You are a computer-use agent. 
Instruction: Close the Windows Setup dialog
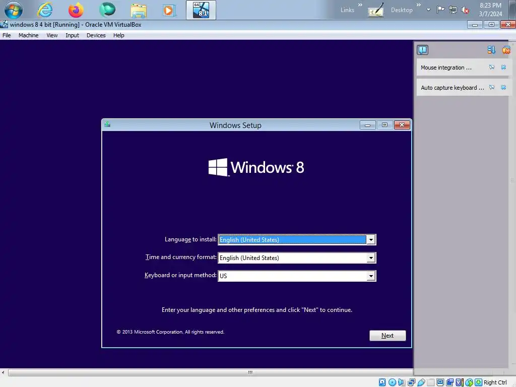402,125
